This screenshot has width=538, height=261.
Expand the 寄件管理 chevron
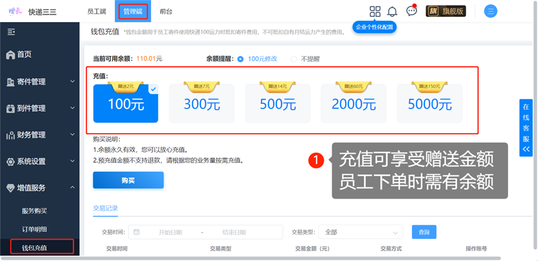[73, 81]
